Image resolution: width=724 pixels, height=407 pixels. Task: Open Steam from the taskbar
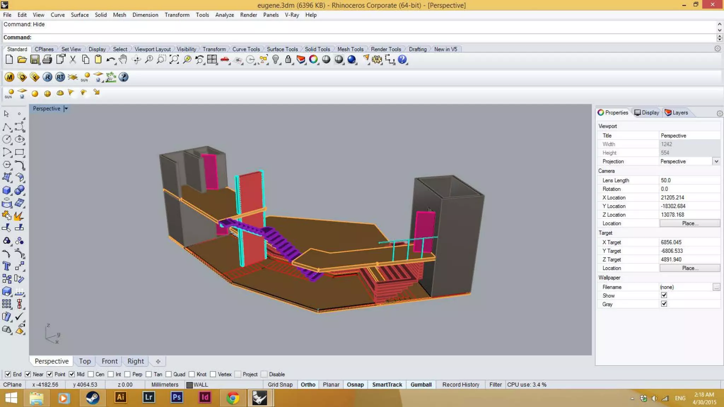(92, 398)
